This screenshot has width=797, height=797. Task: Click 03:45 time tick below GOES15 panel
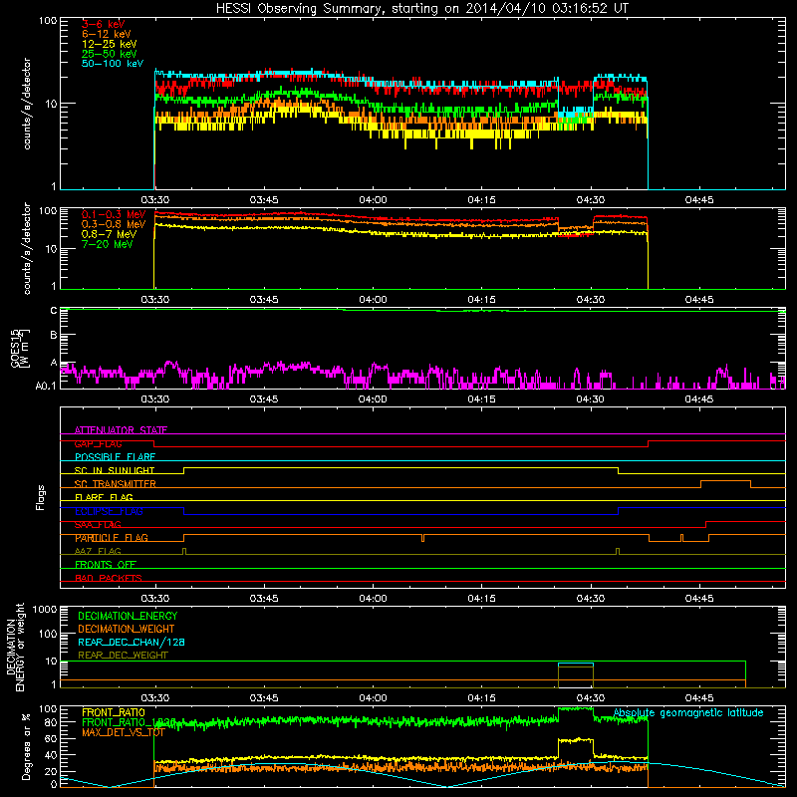pos(264,399)
